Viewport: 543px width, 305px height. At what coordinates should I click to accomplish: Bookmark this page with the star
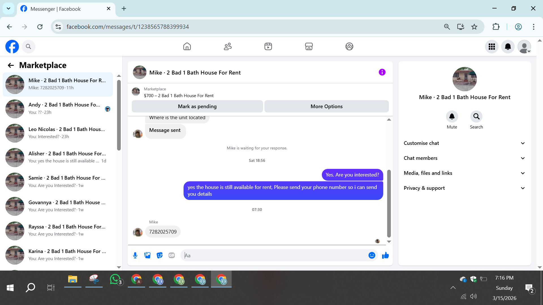474,27
